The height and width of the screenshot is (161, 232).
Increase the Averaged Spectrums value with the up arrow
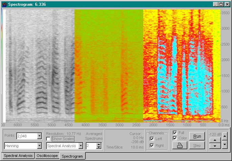click(99, 144)
